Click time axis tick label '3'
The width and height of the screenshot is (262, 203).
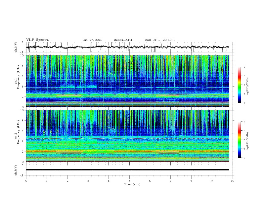point(88,181)
